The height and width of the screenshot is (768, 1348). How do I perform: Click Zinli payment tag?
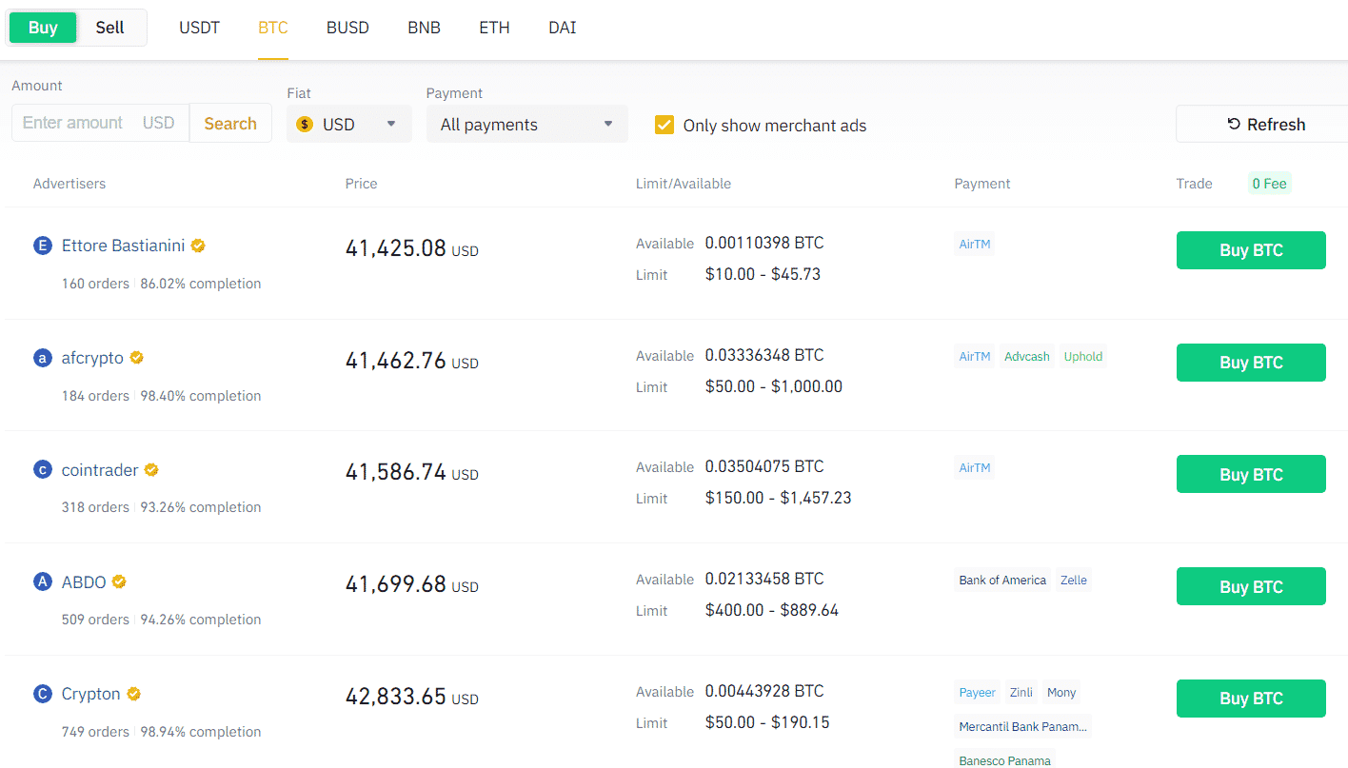point(1021,693)
